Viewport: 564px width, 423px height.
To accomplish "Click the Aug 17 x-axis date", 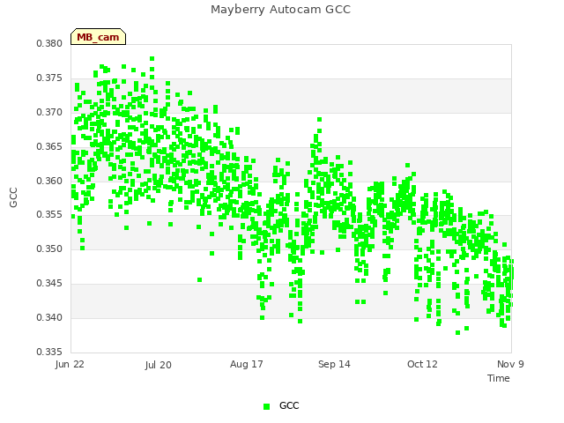I will point(247,364).
